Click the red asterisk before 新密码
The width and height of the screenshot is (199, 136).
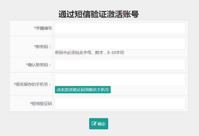click(x=35, y=46)
